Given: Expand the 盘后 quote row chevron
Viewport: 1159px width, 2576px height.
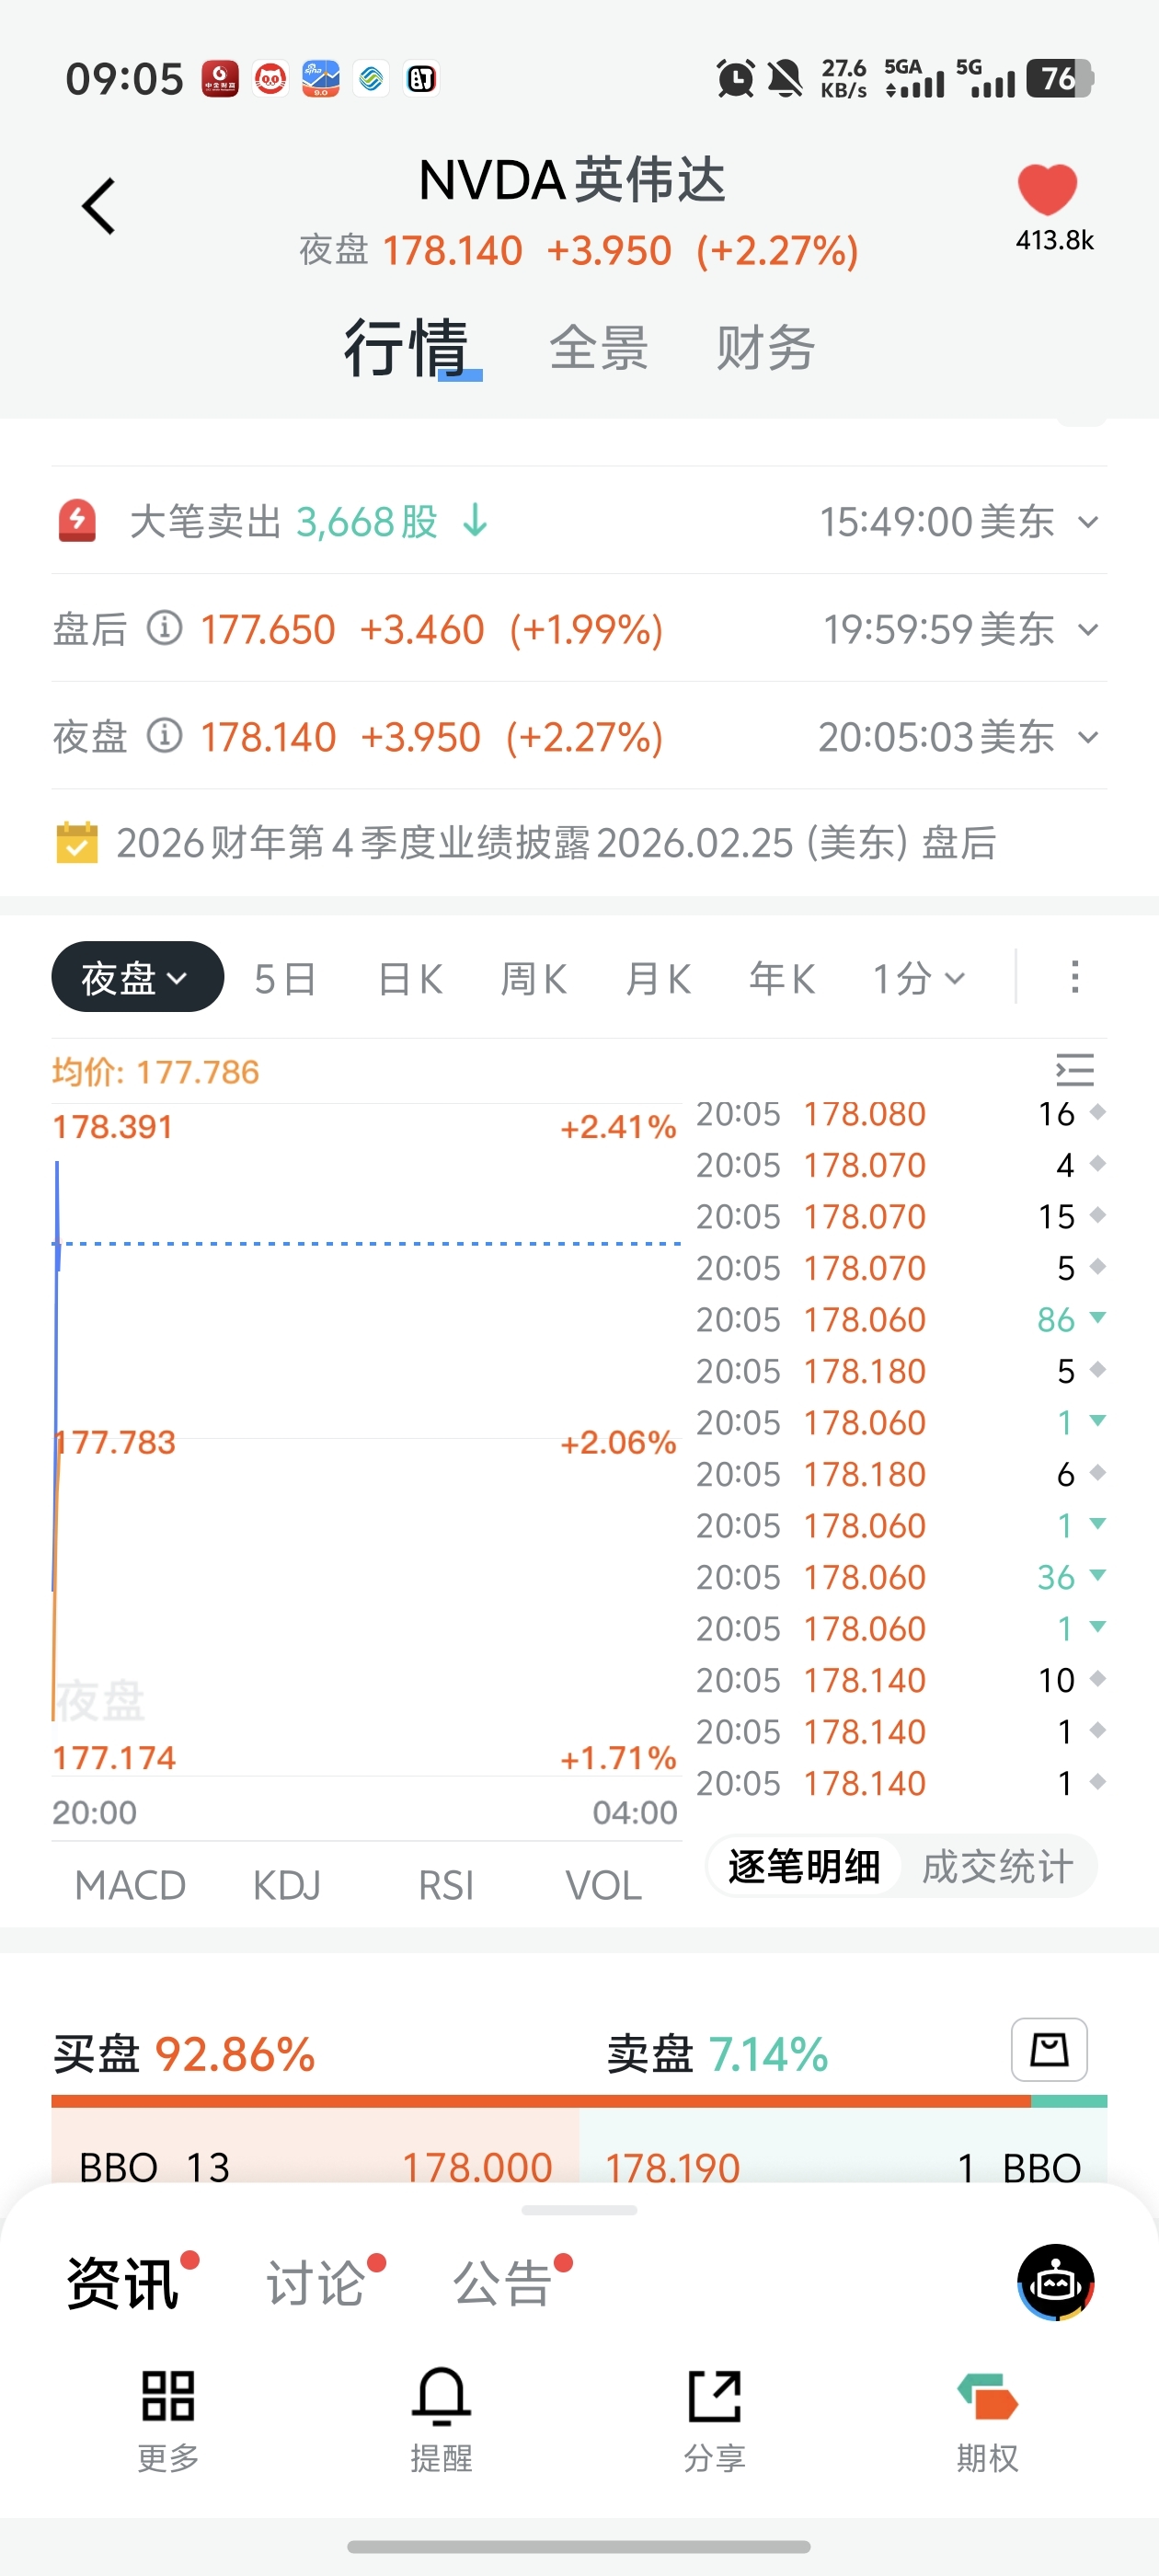Looking at the screenshot, I should click(x=1088, y=630).
